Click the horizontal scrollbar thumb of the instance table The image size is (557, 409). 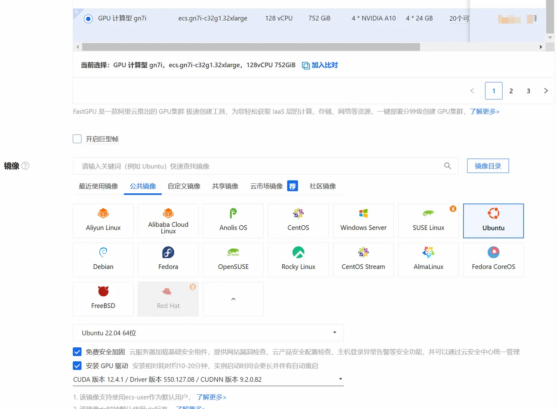251,47
